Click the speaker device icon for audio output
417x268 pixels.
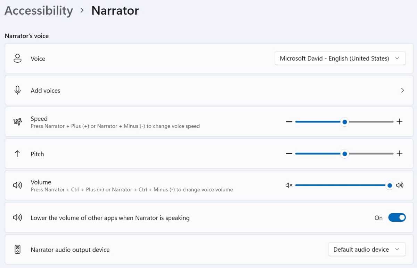(17, 250)
